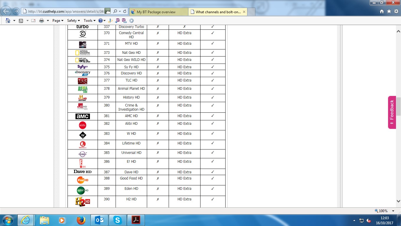
Task: Click the address bar URL field
Action: 65,11
